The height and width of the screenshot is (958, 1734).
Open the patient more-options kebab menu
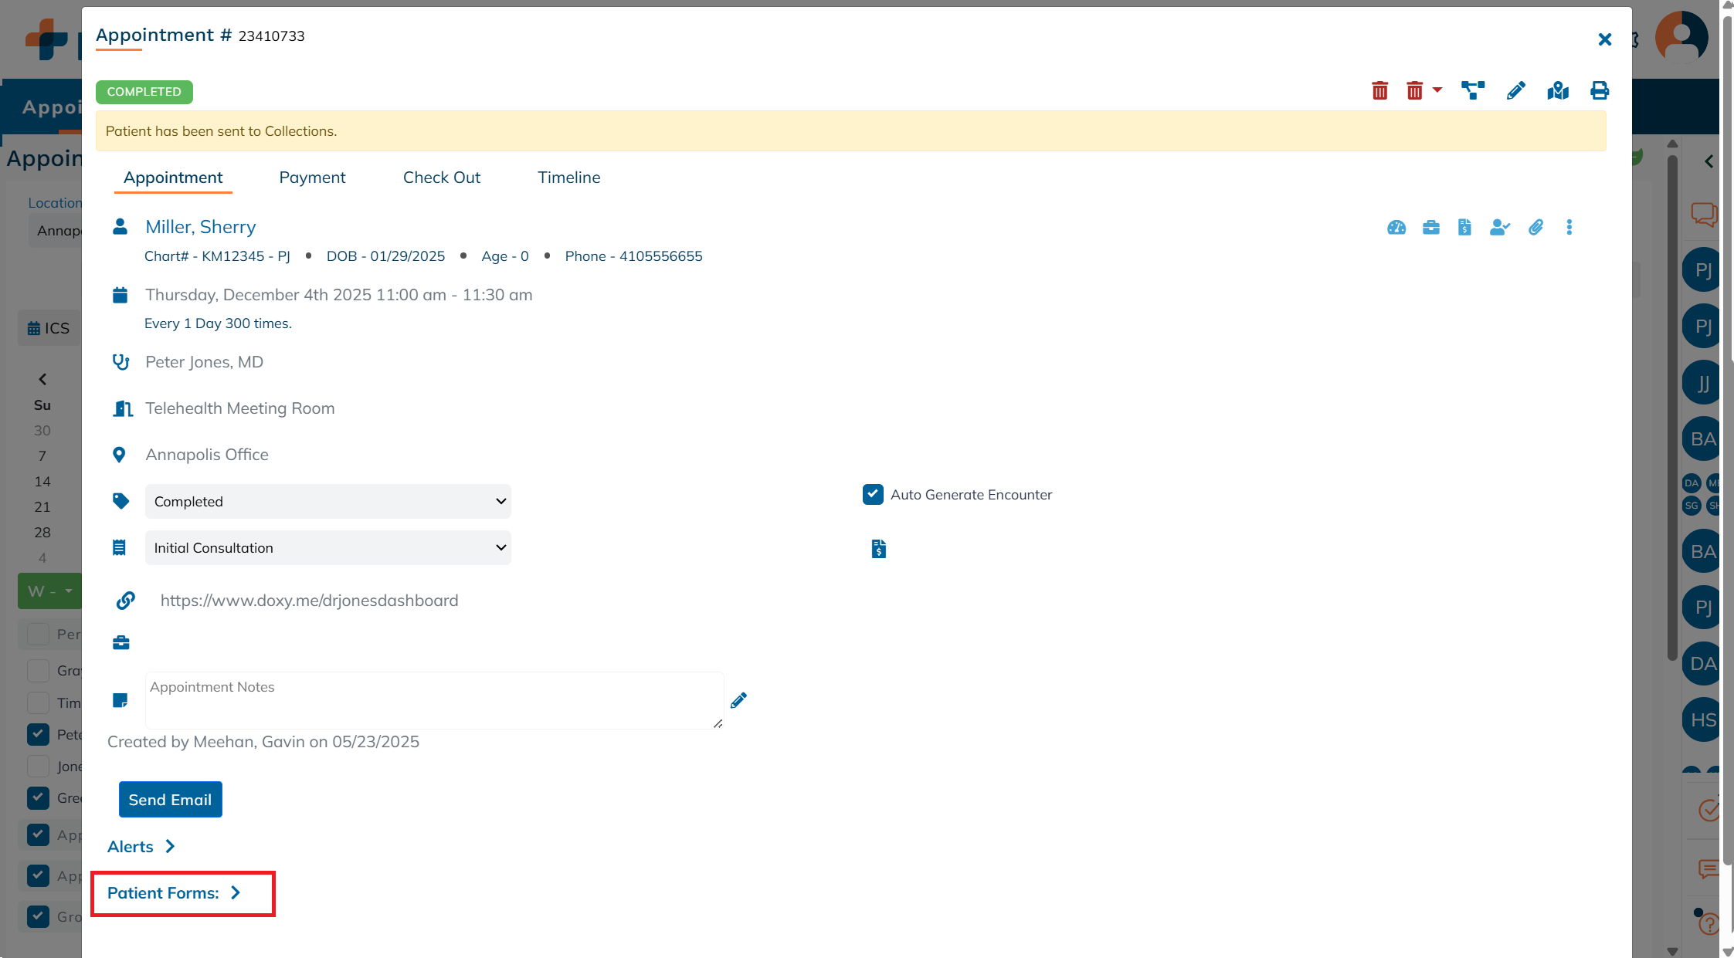tap(1569, 227)
